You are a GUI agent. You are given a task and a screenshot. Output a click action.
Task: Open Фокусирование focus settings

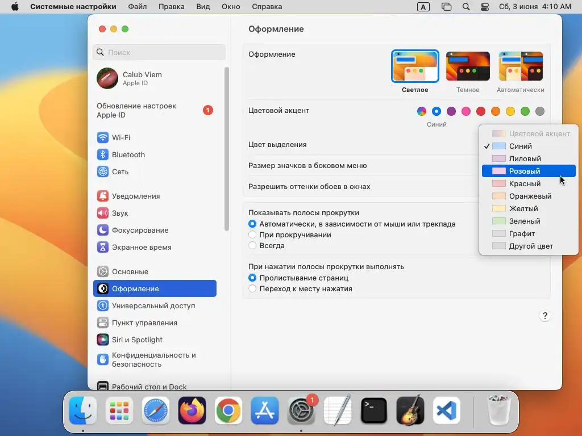point(155,230)
